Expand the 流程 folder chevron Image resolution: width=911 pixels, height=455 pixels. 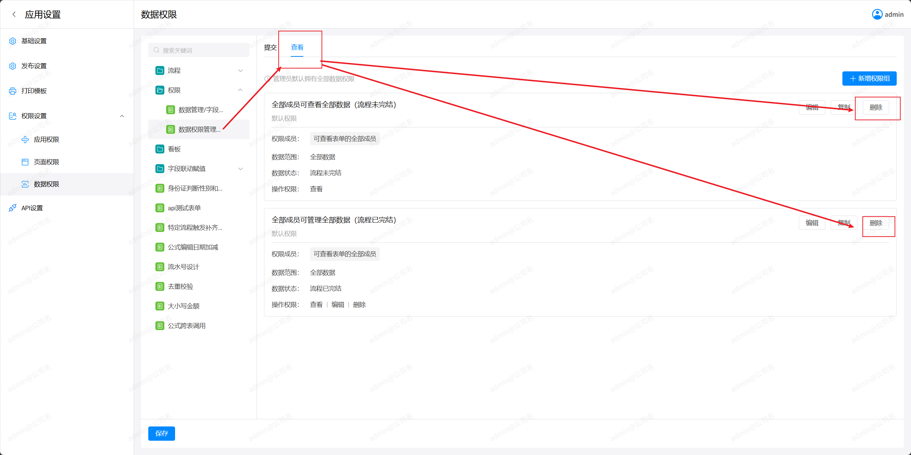[240, 71]
